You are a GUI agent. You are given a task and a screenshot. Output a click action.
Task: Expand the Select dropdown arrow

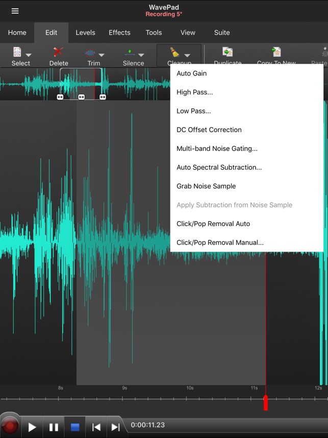point(29,55)
